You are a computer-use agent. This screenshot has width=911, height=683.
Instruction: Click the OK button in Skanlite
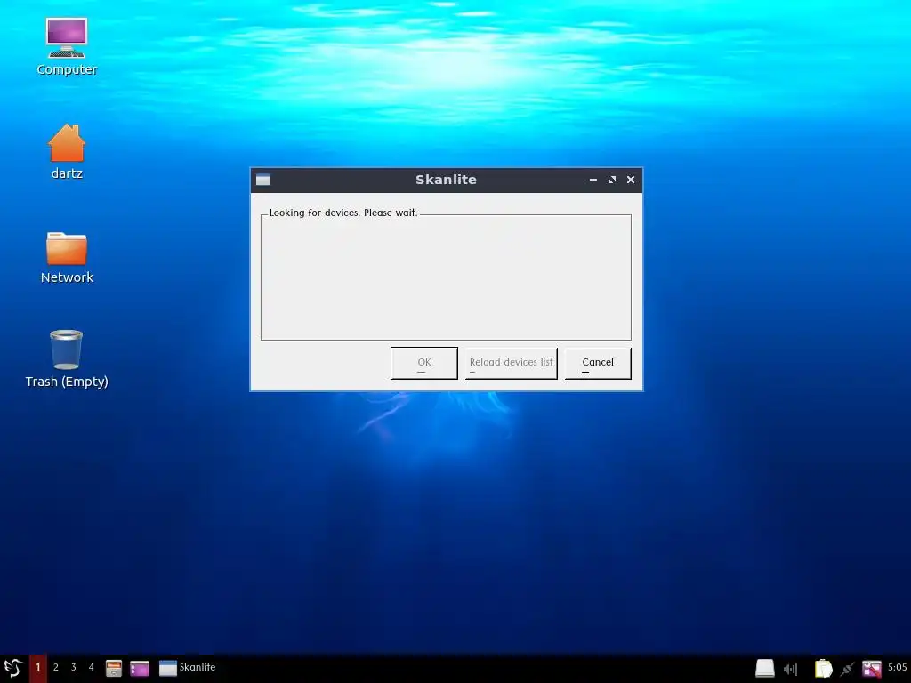point(424,363)
